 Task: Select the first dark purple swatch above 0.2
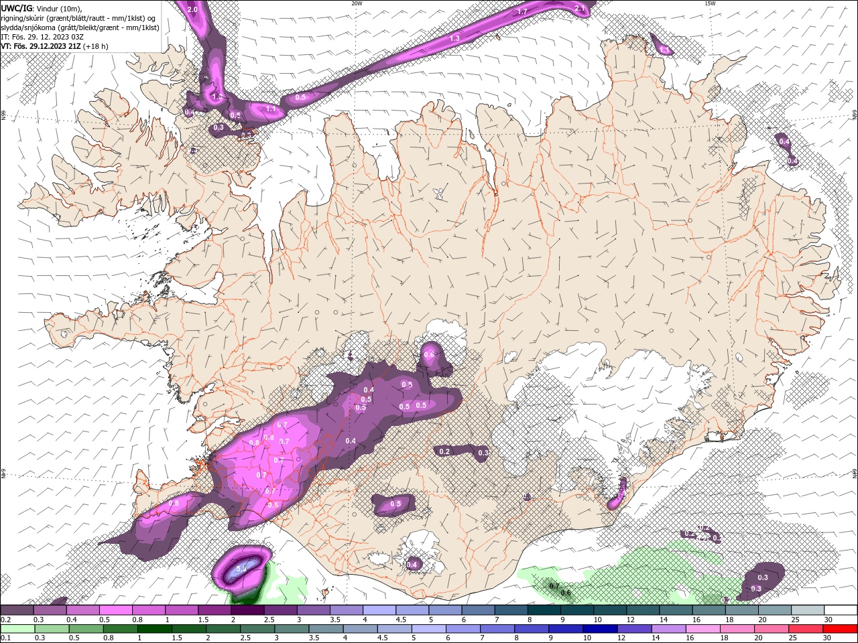[x=17, y=610]
